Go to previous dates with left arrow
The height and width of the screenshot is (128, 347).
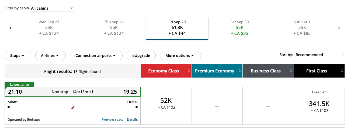tap(11, 28)
